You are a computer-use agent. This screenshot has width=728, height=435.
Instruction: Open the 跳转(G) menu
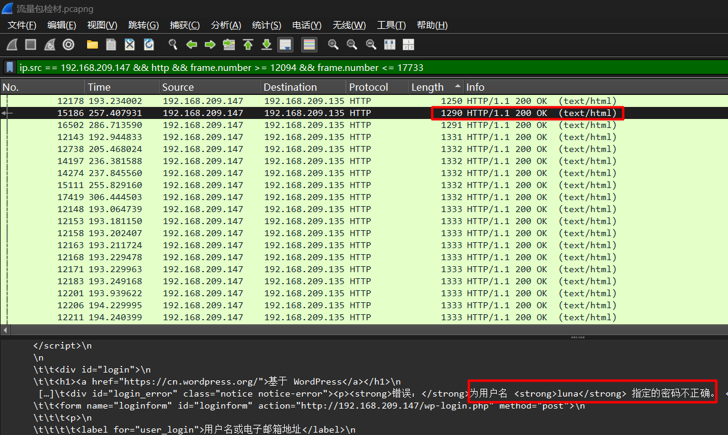pos(144,25)
